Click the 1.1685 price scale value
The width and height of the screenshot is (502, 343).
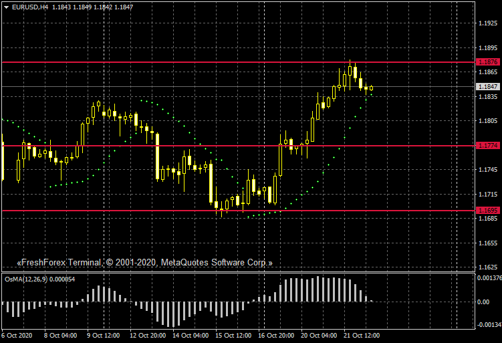[488, 219]
